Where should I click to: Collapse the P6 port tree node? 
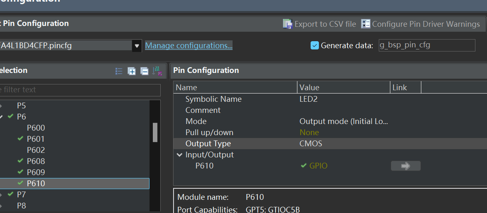pyautogui.click(x=1, y=117)
